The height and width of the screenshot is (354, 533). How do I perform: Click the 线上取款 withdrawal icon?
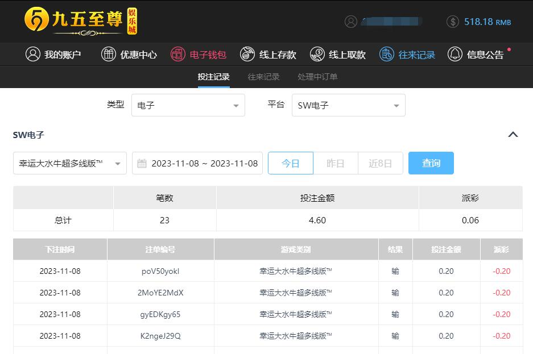(317, 55)
